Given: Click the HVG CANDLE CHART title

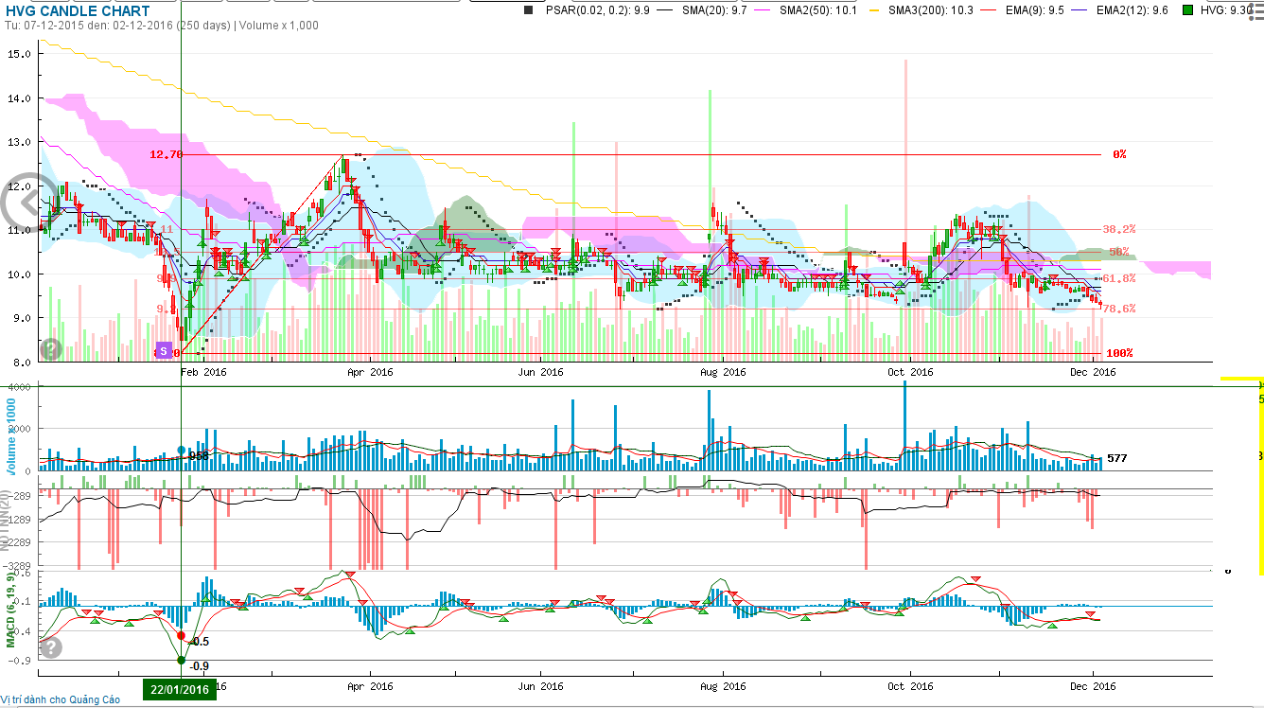Looking at the screenshot, I should pyautogui.click(x=78, y=10).
